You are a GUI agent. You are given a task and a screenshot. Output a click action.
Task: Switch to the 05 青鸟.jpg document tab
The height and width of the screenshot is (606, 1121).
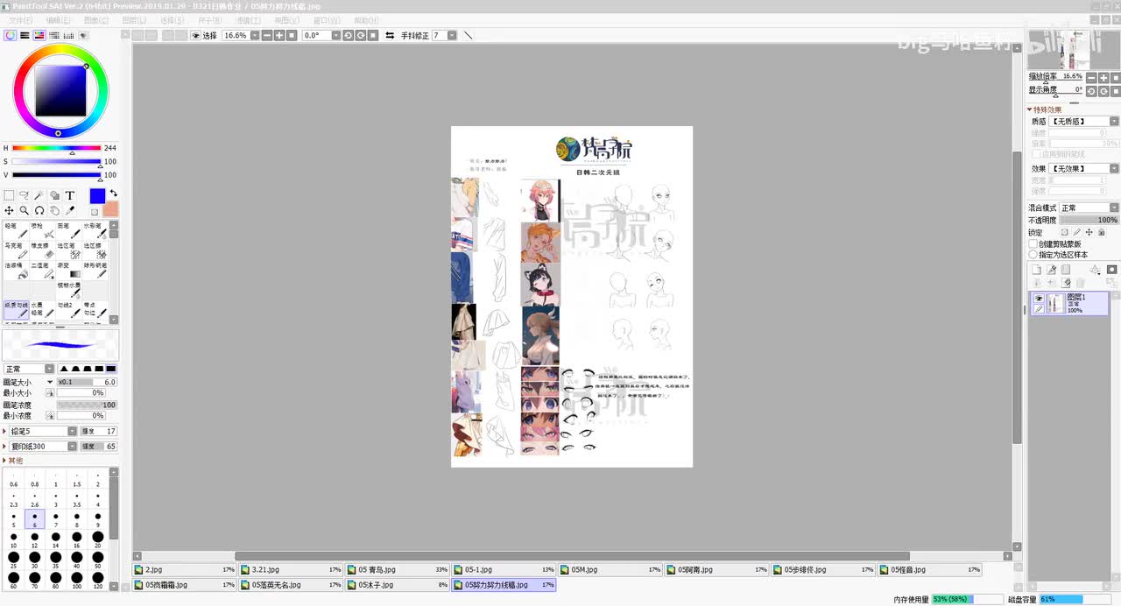(398, 570)
